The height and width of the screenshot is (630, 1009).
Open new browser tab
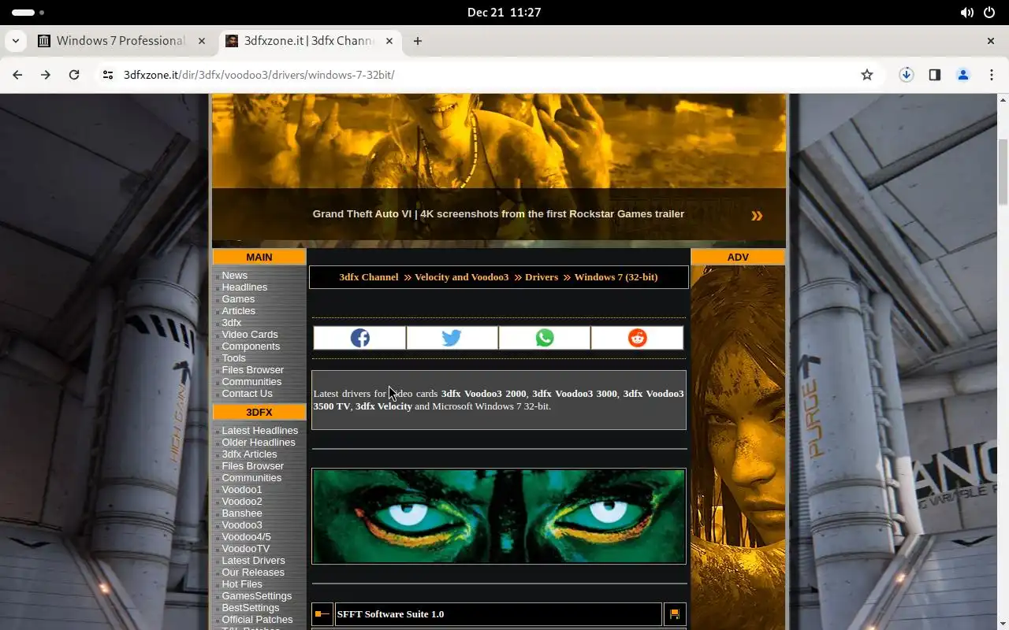pyautogui.click(x=418, y=41)
